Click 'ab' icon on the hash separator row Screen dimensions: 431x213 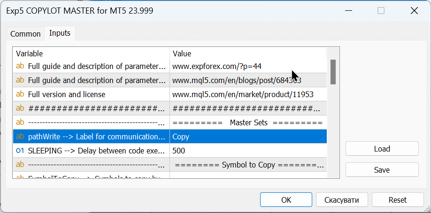[20, 108]
